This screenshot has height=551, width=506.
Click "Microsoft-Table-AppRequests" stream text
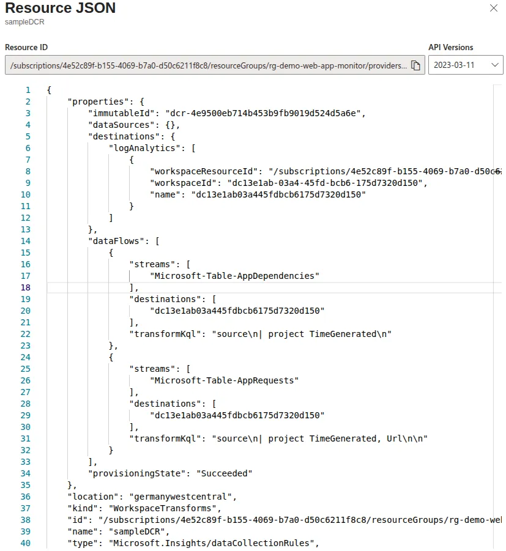click(225, 380)
